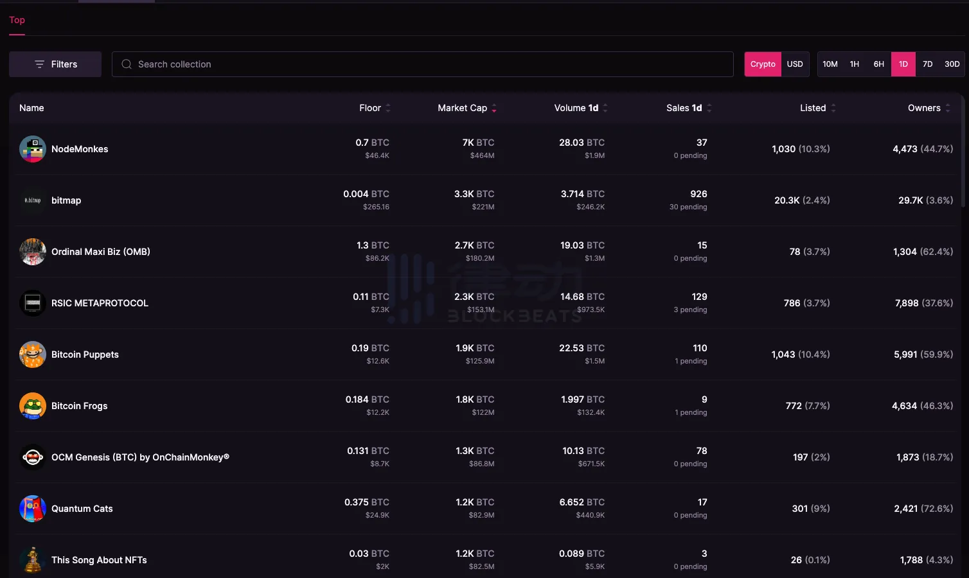Click the Bitcoin Frogs avatar icon
The width and height of the screenshot is (969, 578).
[32, 406]
